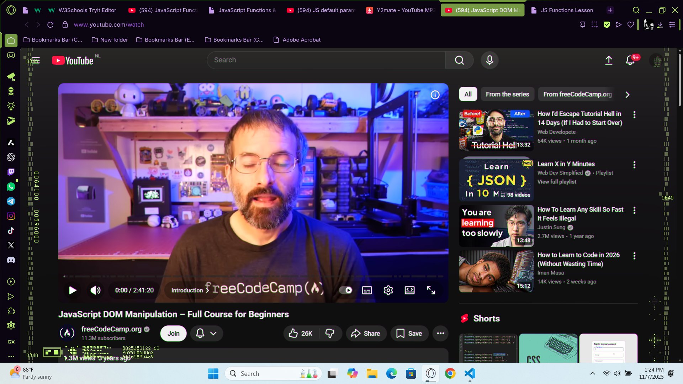Share the video
Viewport: 683px width, 384px height.
click(x=366, y=334)
